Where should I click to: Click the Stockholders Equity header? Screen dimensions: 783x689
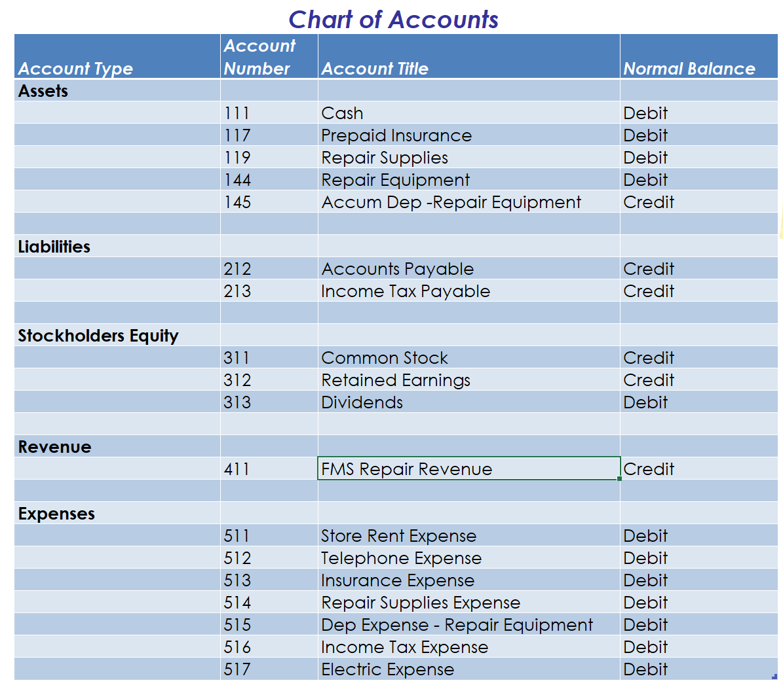[98, 336]
